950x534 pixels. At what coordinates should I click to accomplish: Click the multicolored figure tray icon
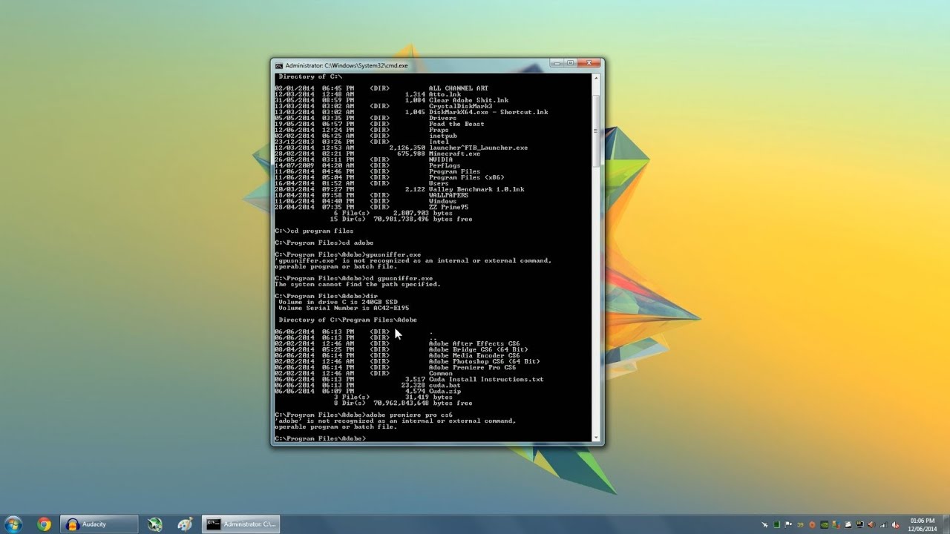pos(836,525)
